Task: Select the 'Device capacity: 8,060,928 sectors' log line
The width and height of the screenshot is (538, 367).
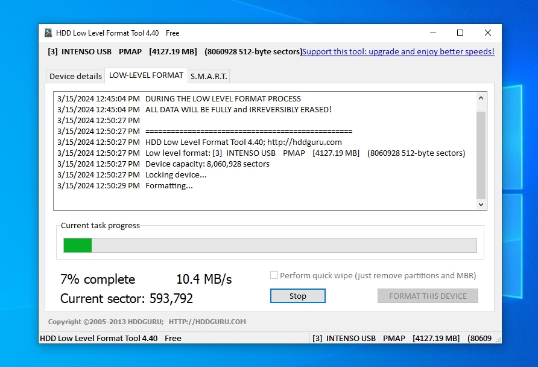Action: point(163,164)
